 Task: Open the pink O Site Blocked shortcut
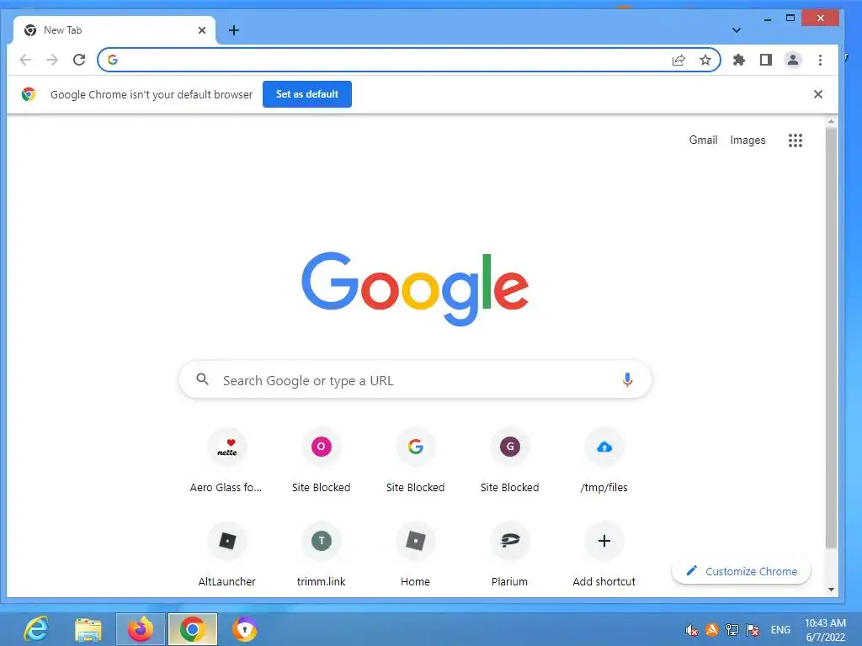coord(321,462)
